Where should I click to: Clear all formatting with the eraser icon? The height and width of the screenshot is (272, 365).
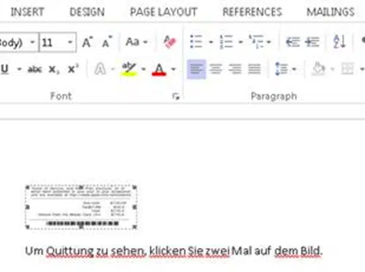pyautogui.click(x=170, y=42)
